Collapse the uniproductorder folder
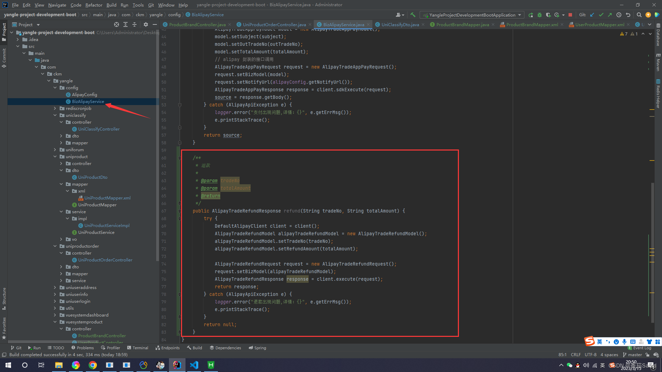This screenshot has height=372, width=662. tap(55, 246)
